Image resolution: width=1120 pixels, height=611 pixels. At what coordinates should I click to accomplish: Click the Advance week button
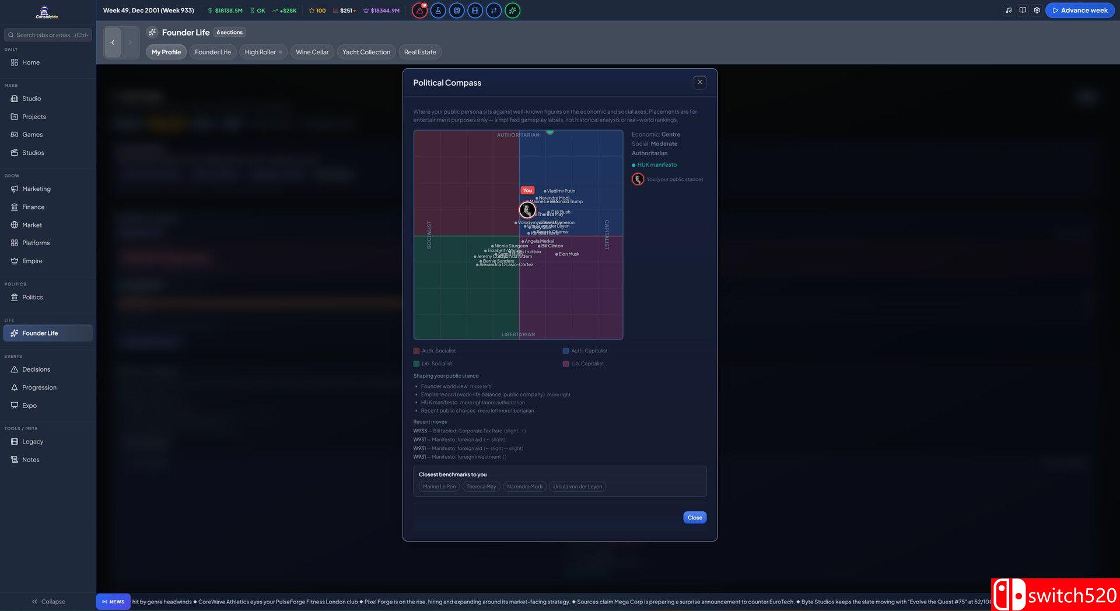pos(1080,11)
